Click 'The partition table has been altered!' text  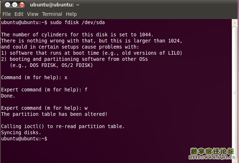pyautogui.click(x=54, y=114)
